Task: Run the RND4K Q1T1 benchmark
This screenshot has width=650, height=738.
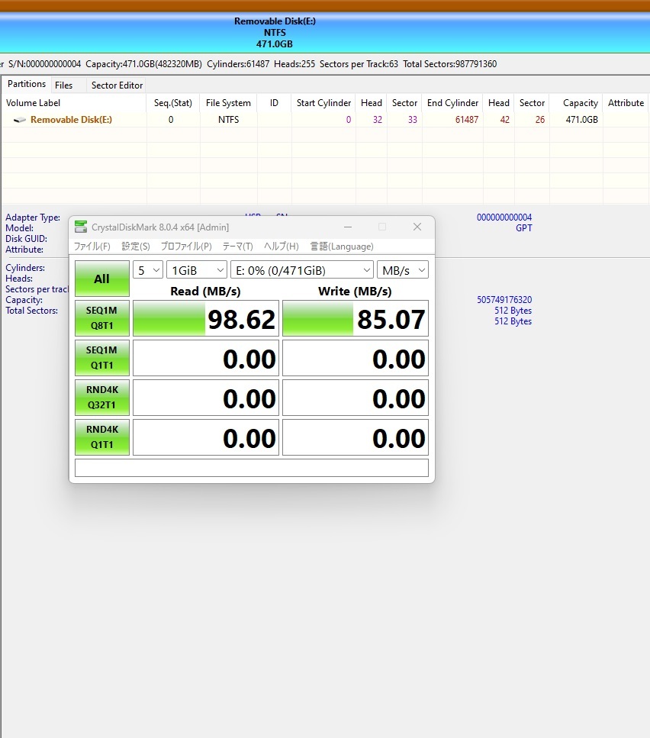Action: [101, 437]
